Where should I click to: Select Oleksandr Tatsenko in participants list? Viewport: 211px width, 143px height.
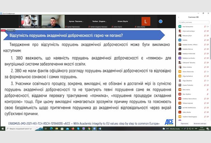pyautogui.click(x=194, y=63)
